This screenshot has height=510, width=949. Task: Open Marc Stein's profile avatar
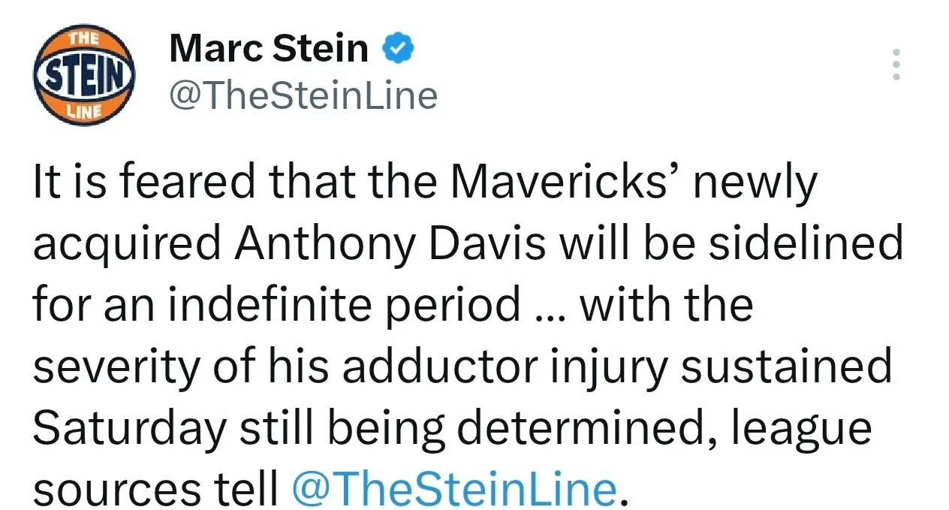point(84,72)
